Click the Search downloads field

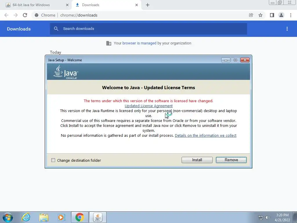[x=148, y=29]
